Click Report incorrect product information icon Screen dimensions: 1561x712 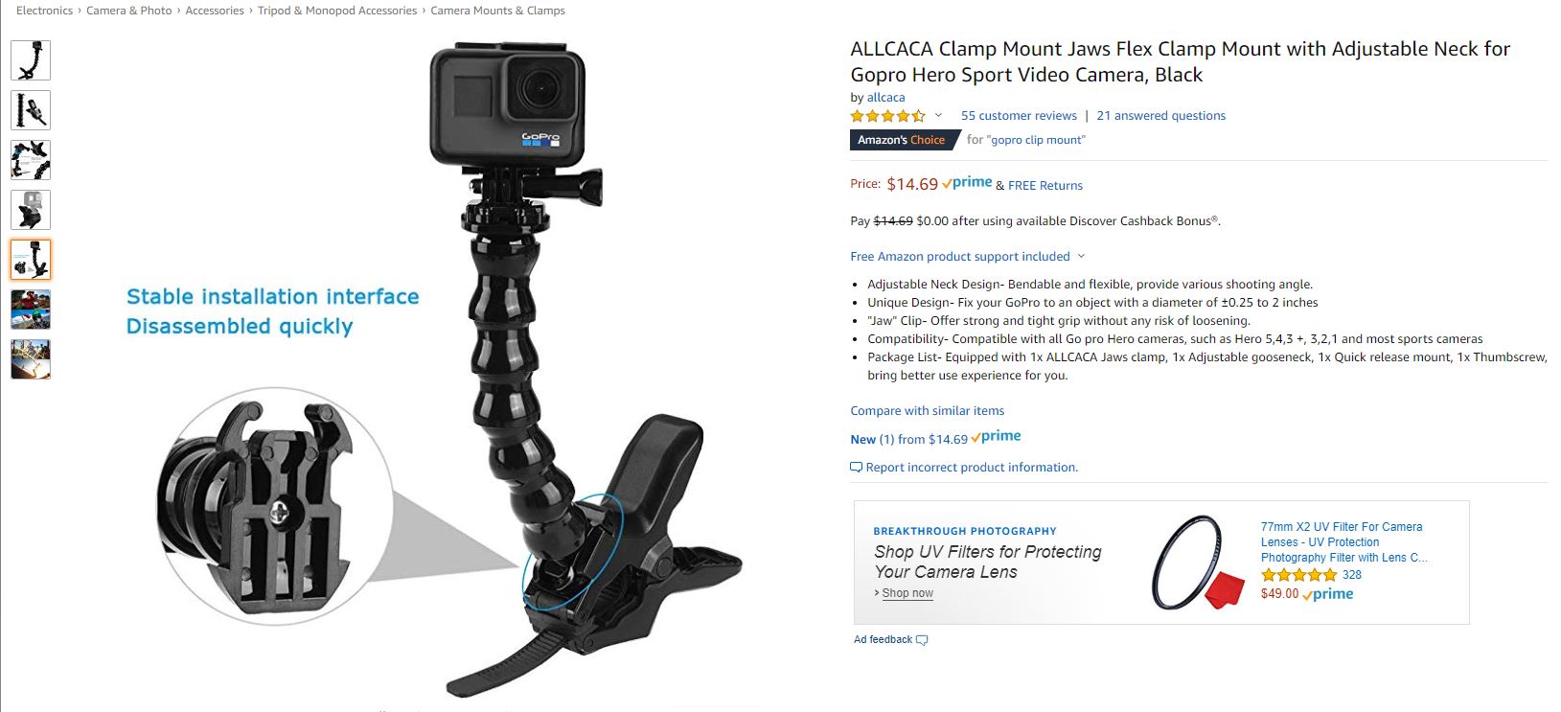coord(857,468)
